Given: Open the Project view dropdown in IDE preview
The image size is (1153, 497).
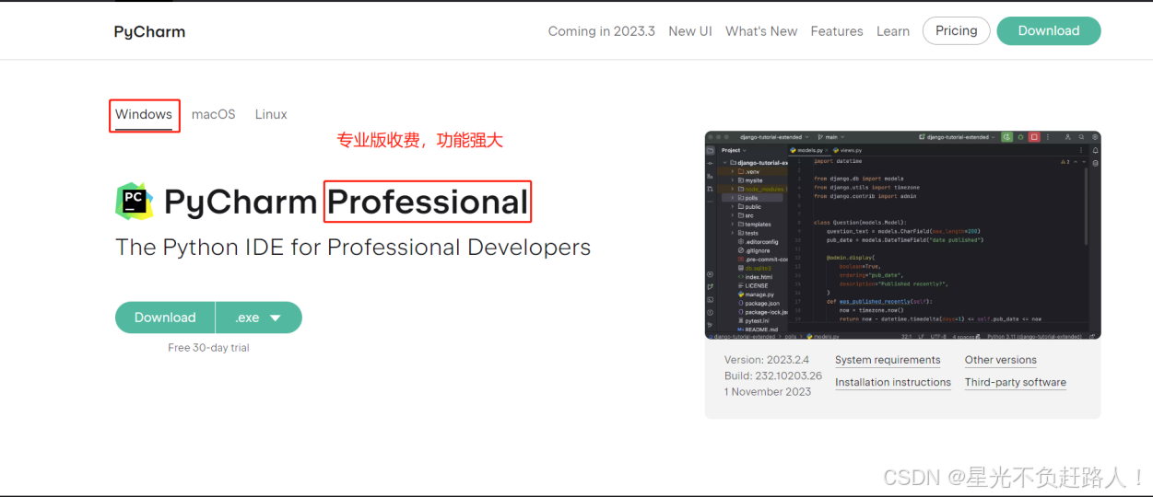Looking at the screenshot, I should tap(734, 150).
